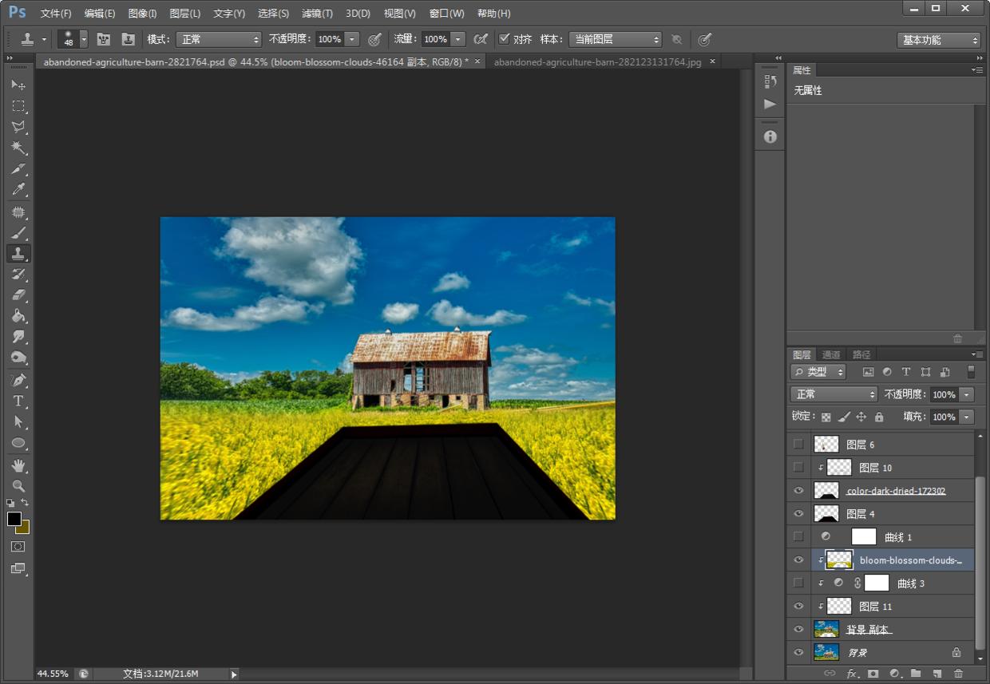Select the Eraser tool
This screenshot has width=990, height=684.
(x=18, y=295)
